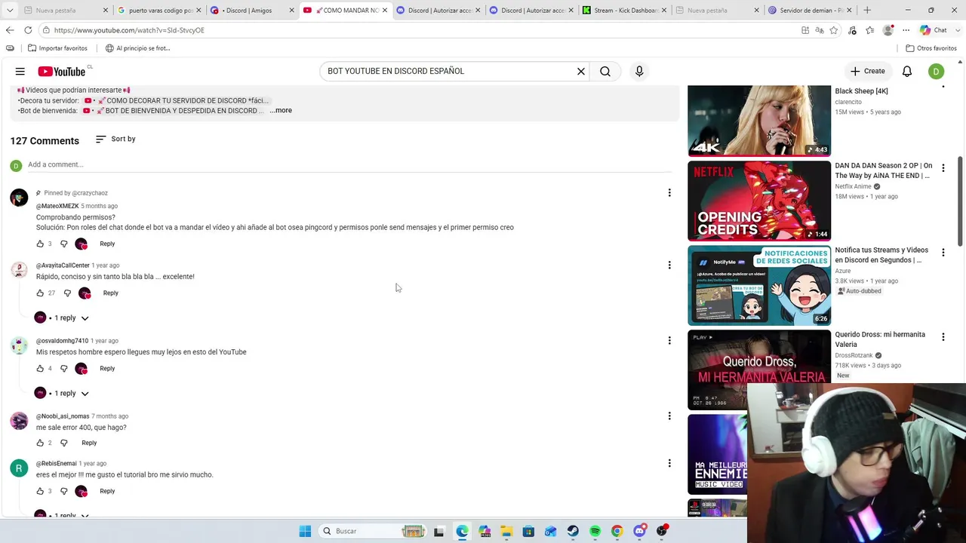Image resolution: width=966 pixels, height=543 pixels.
Task: Like RebisEnemai's comment
Action: coord(40,491)
